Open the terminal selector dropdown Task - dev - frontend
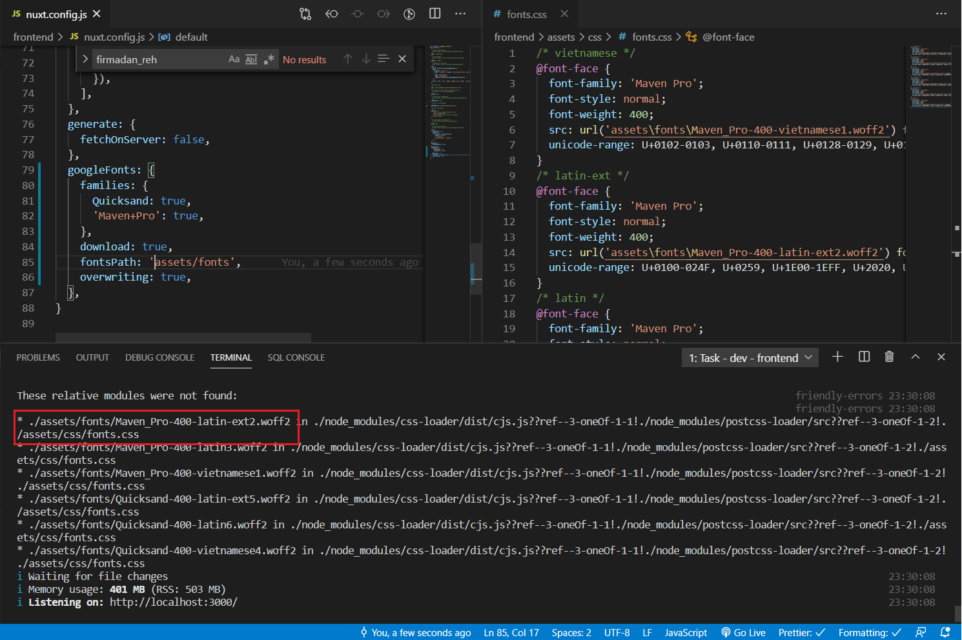This screenshot has height=640, width=962. [x=750, y=358]
